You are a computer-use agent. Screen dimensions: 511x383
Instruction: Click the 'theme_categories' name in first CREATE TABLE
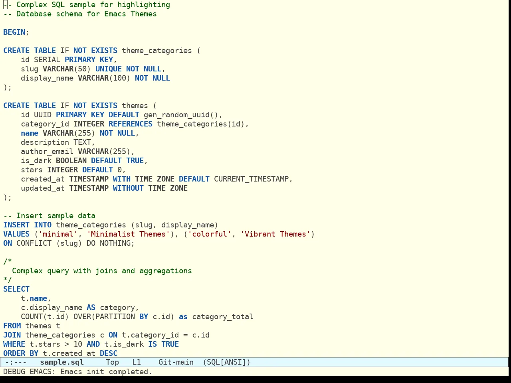coord(157,51)
